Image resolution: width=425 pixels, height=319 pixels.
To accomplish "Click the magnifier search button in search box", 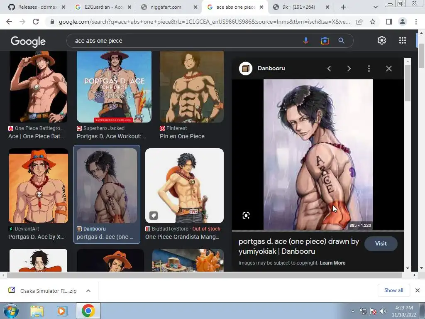I will pyautogui.click(x=341, y=41).
